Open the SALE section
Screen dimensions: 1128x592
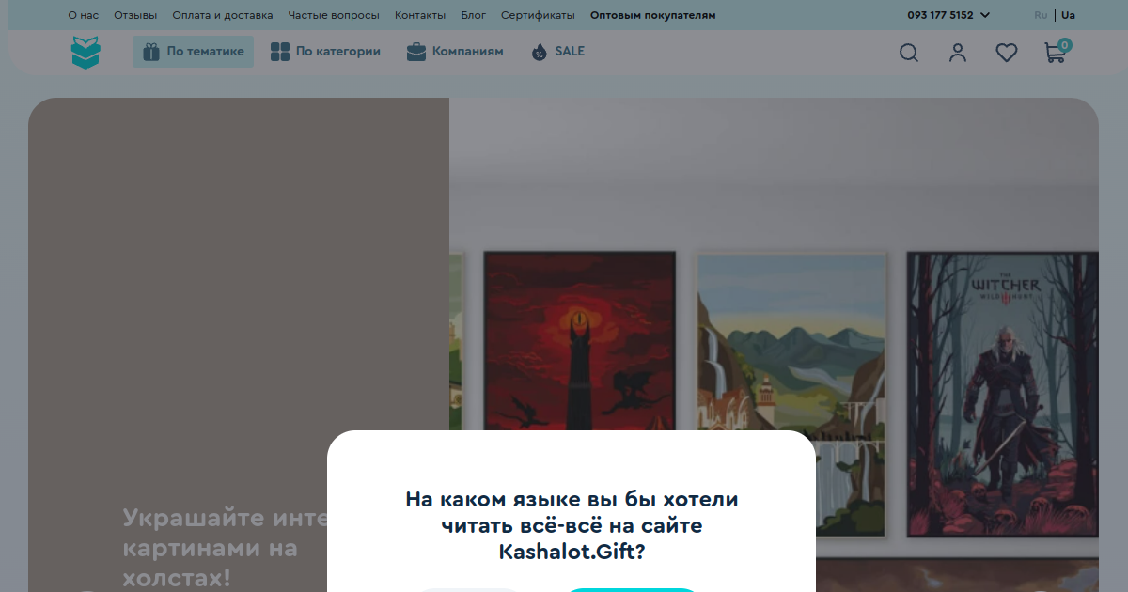click(x=557, y=52)
